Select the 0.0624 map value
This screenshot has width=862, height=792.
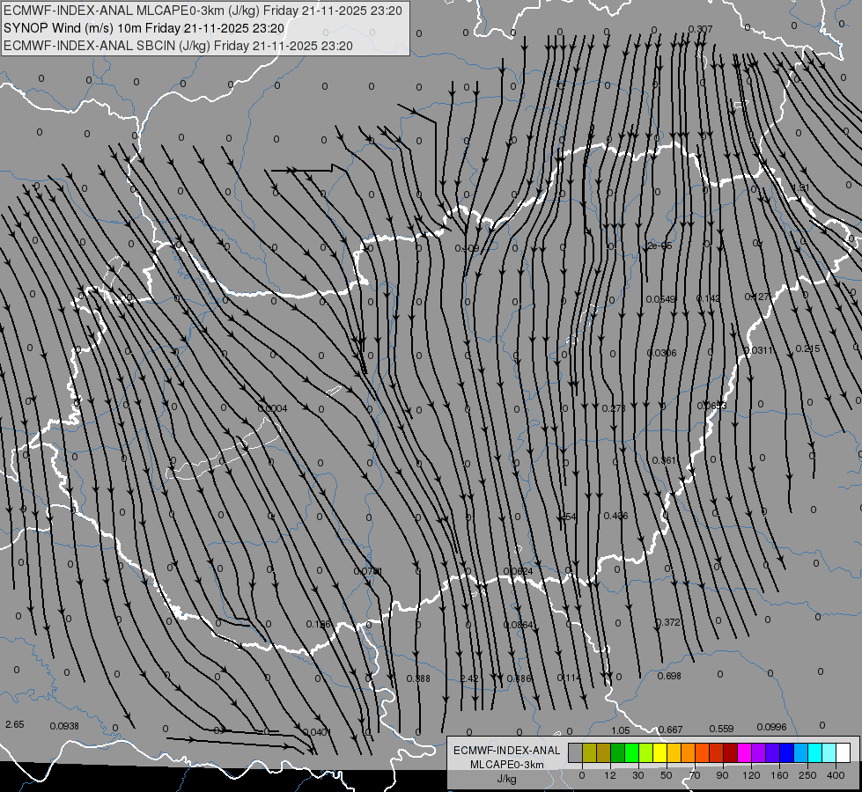pos(518,571)
